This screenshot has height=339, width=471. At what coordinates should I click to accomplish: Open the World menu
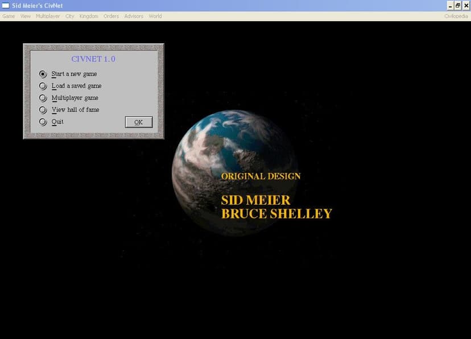tap(155, 16)
